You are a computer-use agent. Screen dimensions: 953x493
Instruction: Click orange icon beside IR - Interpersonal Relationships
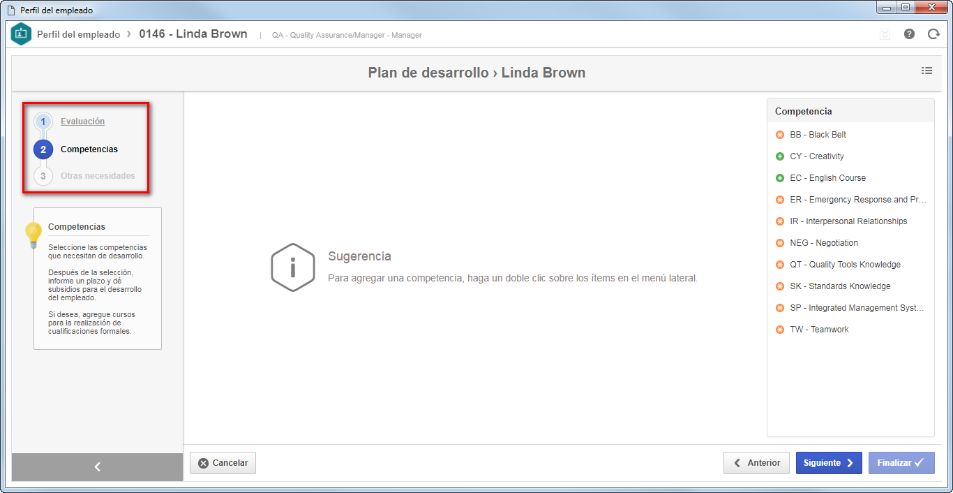pos(780,221)
